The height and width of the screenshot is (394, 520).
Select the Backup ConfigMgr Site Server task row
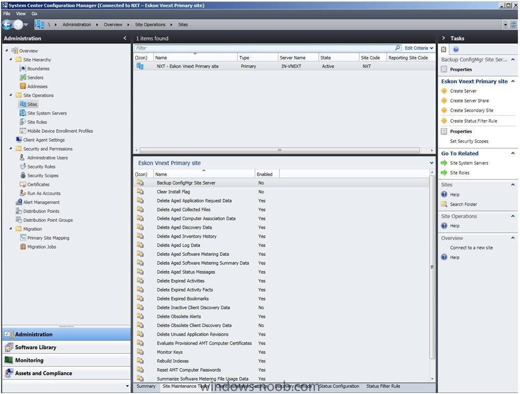point(282,183)
